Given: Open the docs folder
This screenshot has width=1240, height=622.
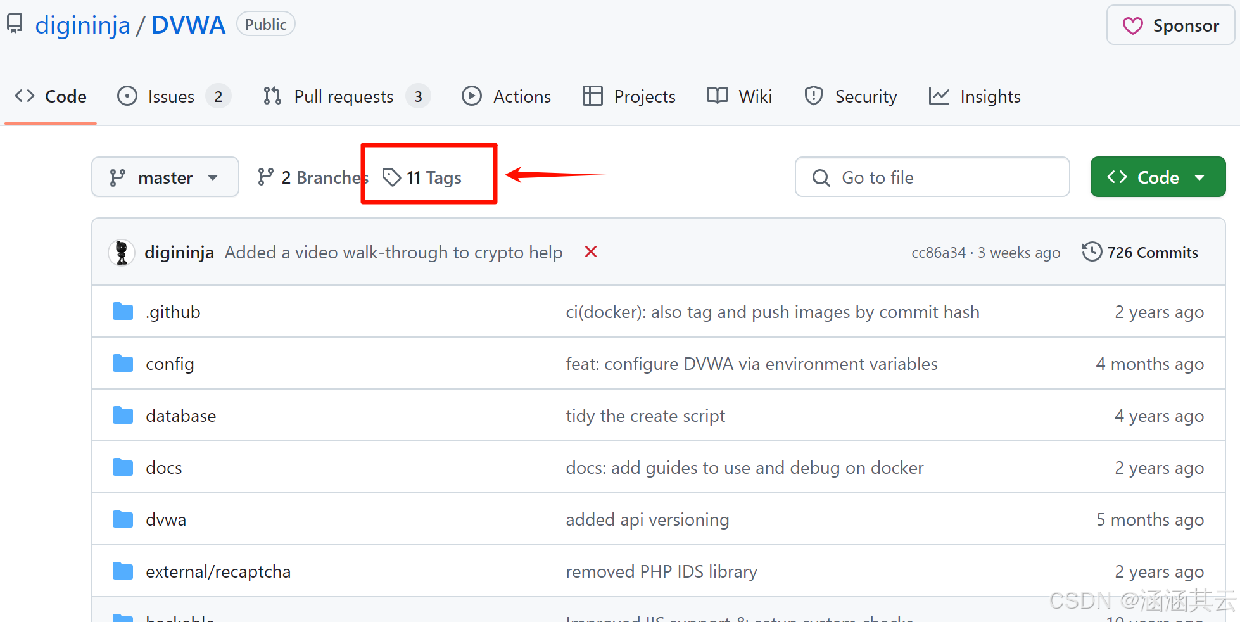Looking at the screenshot, I should 163,467.
